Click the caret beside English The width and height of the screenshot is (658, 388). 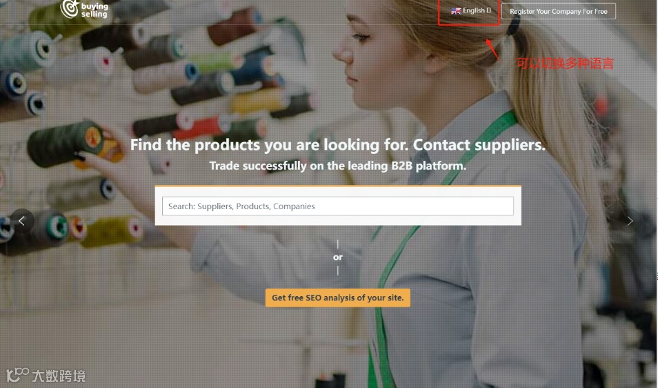[x=488, y=10]
